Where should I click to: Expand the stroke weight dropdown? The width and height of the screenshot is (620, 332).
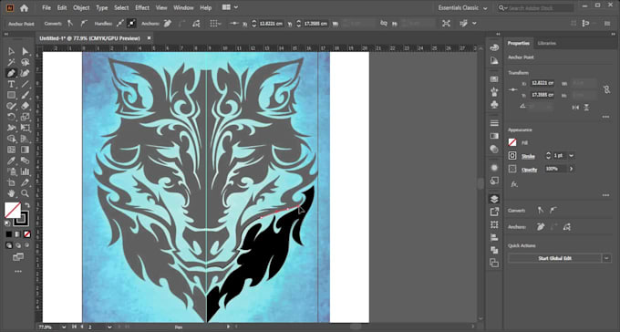tap(571, 156)
